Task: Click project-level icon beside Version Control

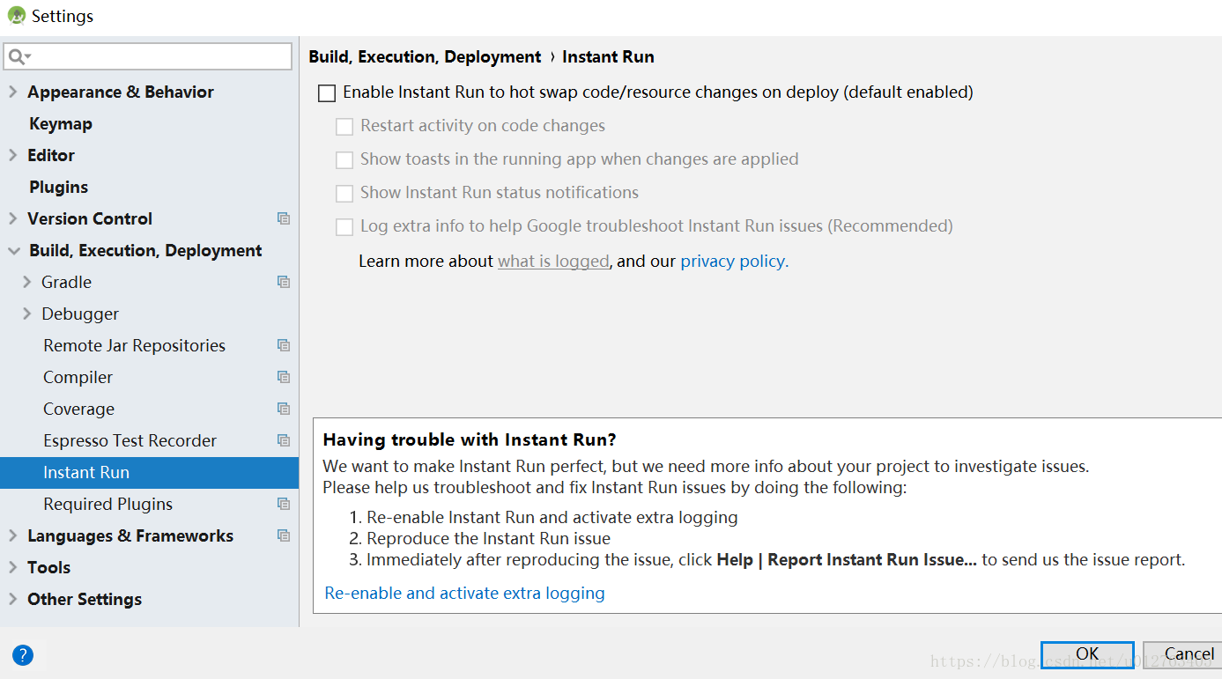Action: pyautogui.click(x=283, y=218)
